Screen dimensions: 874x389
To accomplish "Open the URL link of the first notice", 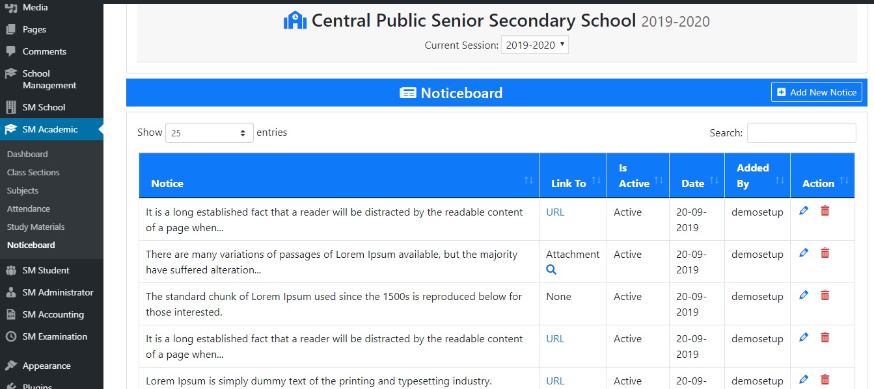I will 554,212.
